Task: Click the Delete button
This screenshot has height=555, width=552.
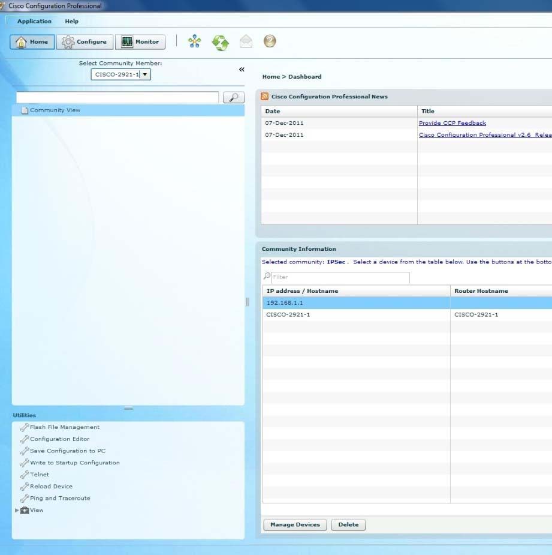Action: click(348, 524)
